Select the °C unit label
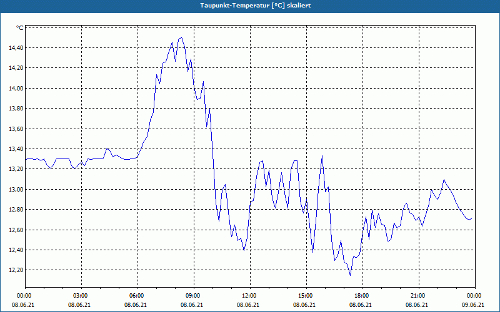The width and height of the screenshot is (500, 312). (20, 28)
